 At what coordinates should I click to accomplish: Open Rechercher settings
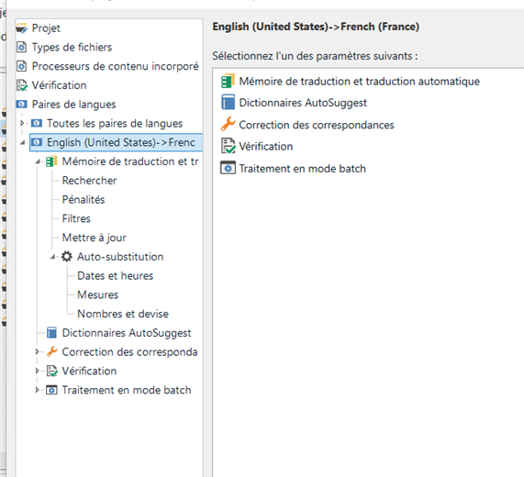pos(90,181)
